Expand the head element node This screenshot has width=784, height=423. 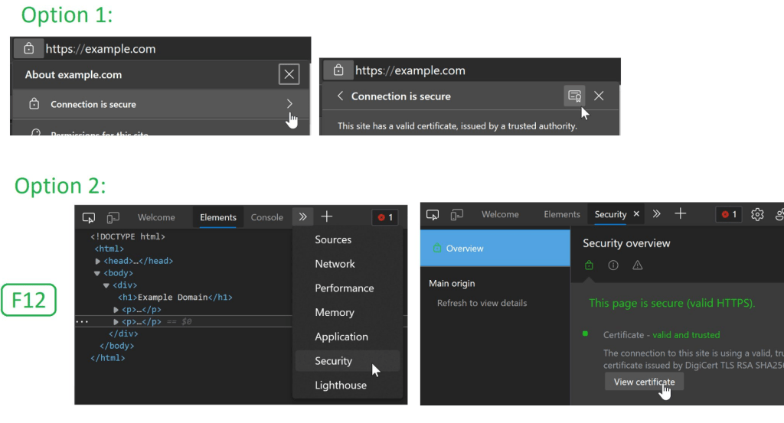[98, 261]
